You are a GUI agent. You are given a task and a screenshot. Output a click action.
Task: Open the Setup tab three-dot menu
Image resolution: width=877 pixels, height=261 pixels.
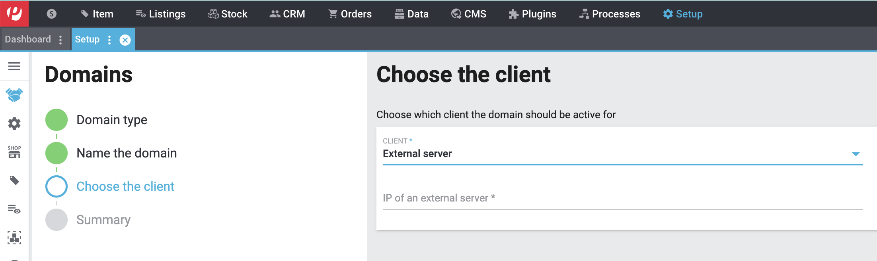coord(109,40)
